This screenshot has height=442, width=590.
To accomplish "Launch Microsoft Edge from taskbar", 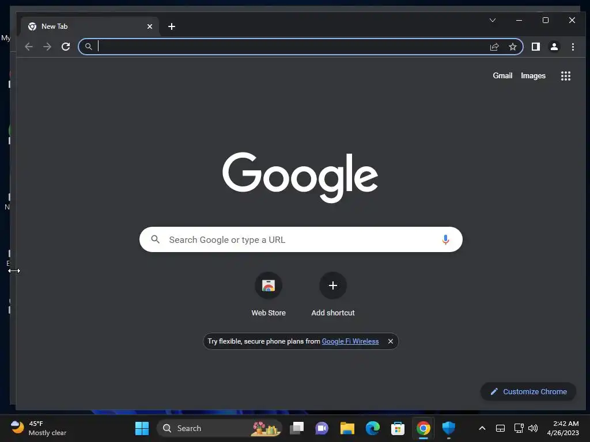I will coord(373,428).
